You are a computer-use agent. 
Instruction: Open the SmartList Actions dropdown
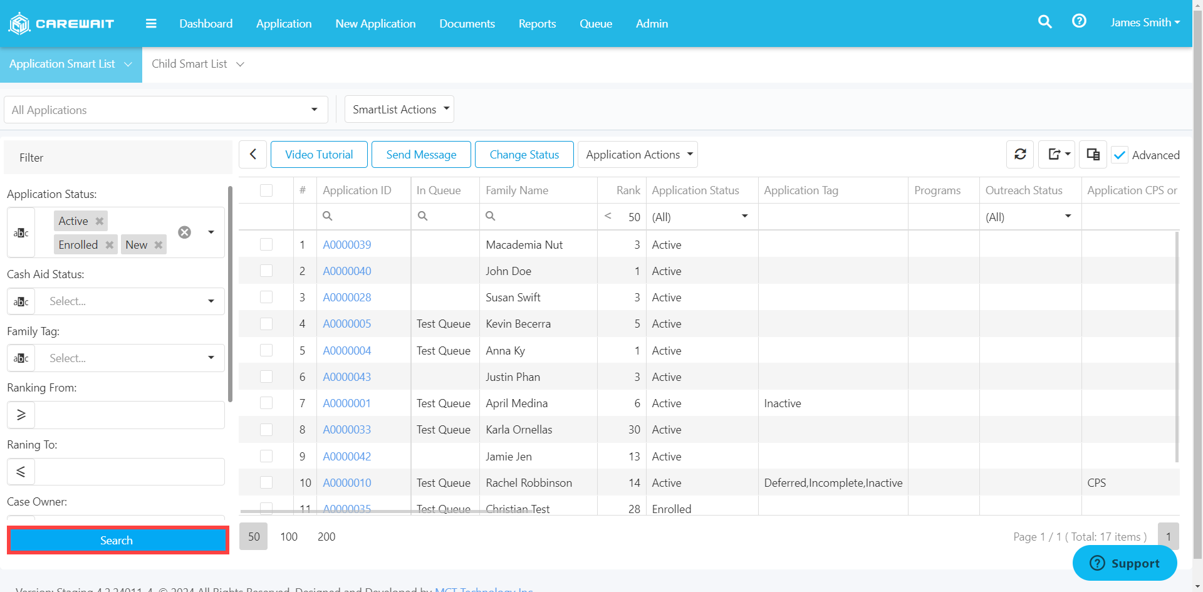[x=399, y=110]
